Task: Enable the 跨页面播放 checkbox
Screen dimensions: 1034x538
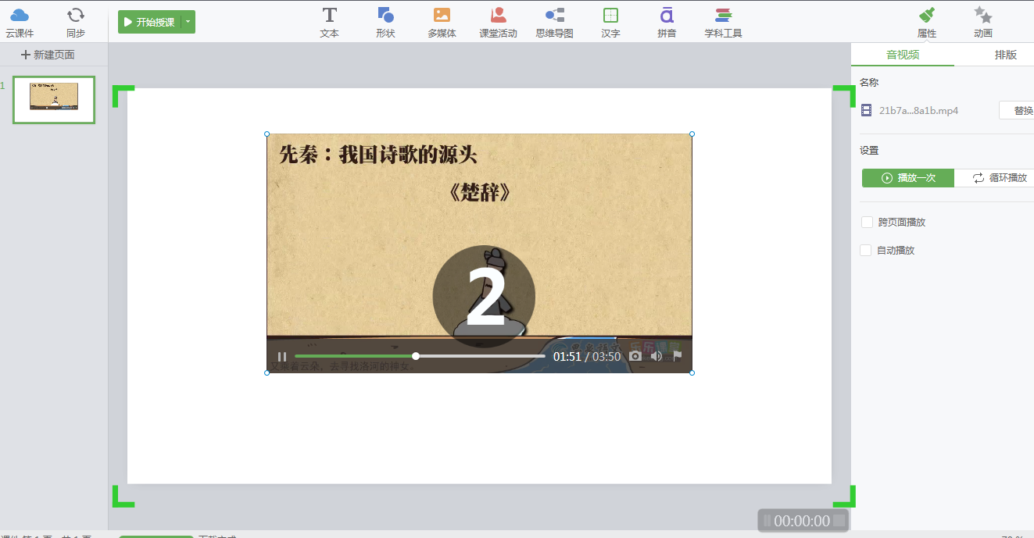Action: click(x=867, y=223)
